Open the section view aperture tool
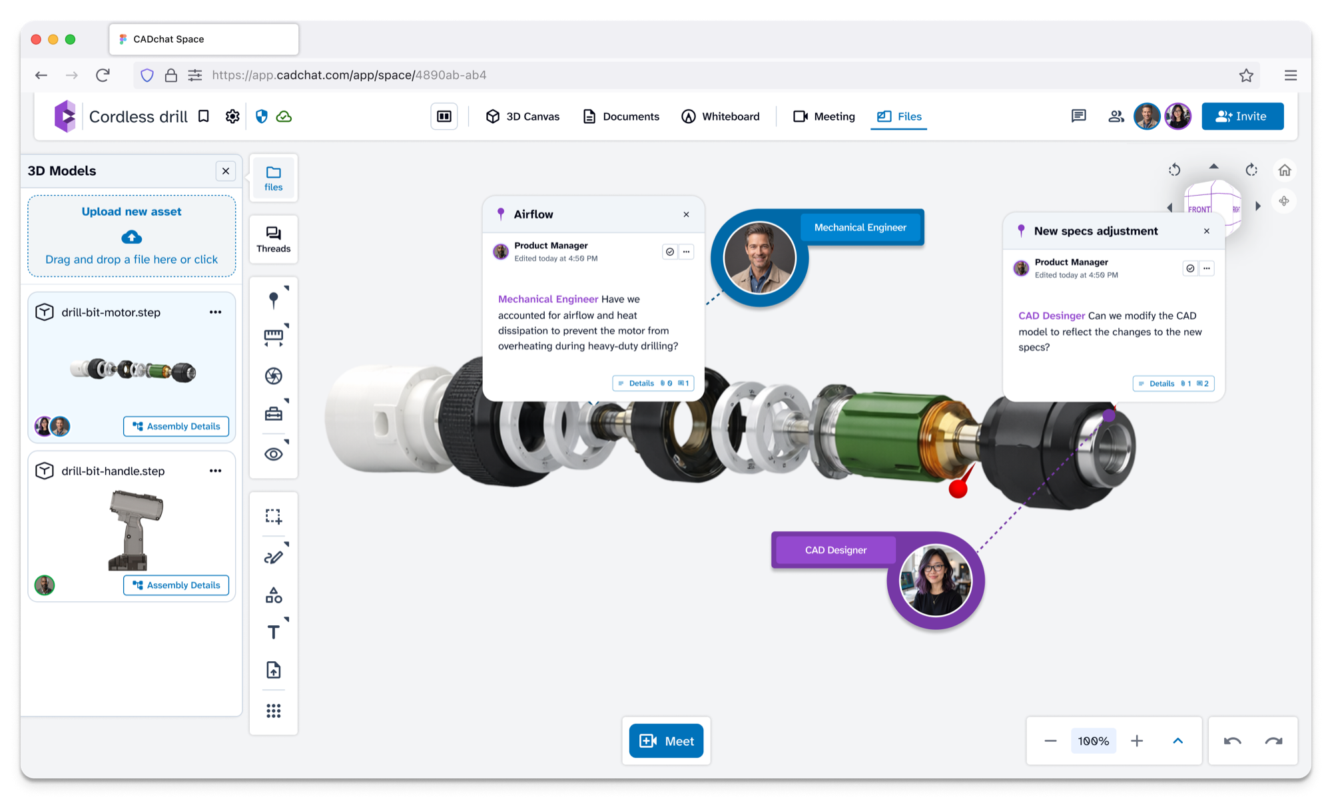Screen dimensions: 1332x799 [273, 376]
